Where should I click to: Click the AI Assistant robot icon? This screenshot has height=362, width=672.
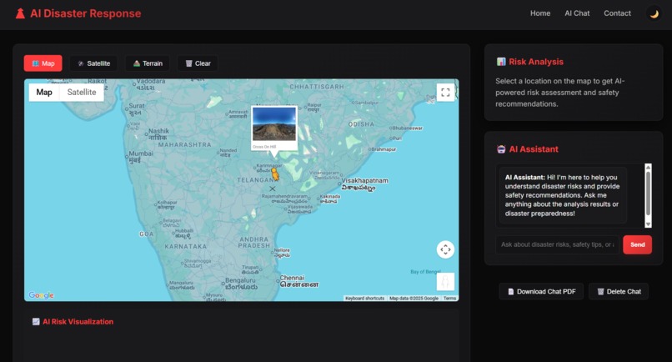(501, 149)
